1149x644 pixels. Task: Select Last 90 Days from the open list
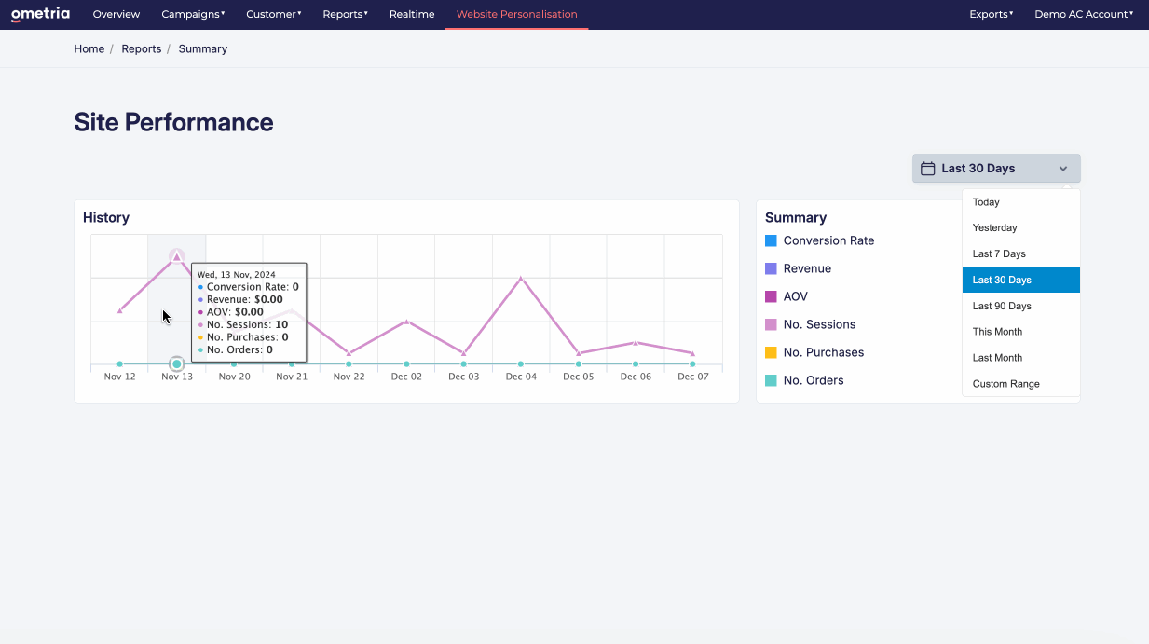[x=1002, y=306]
